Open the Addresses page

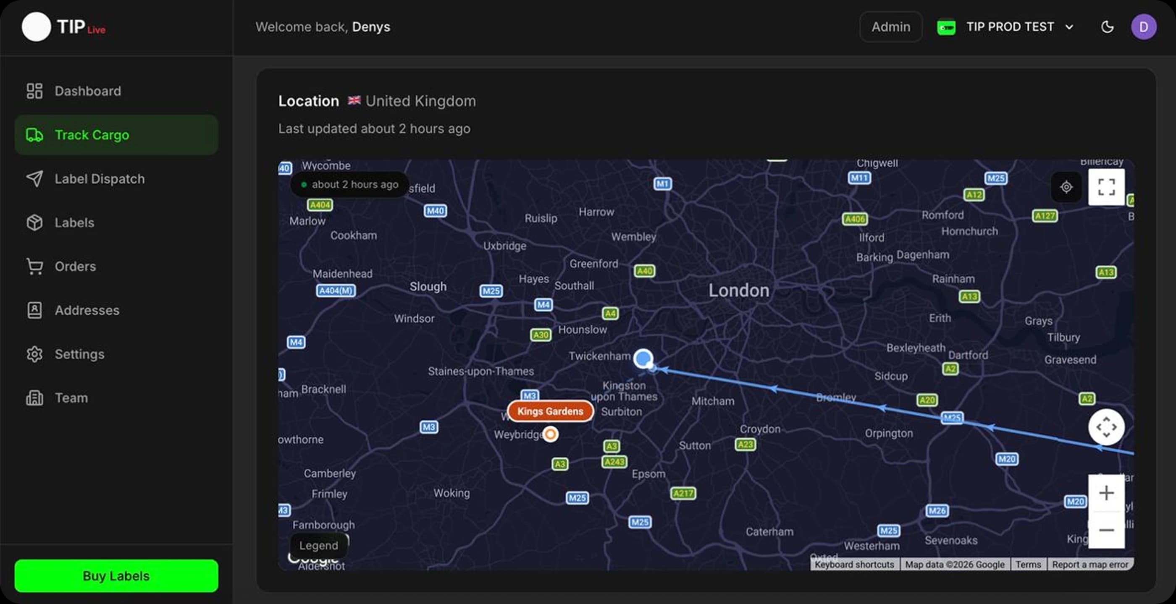(x=34, y=310)
